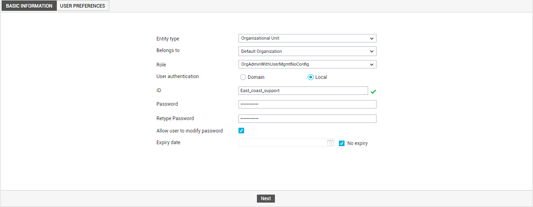533x207 pixels.
Task: Select the Local authentication radio button
Action: pyautogui.click(x=311, y=77)
